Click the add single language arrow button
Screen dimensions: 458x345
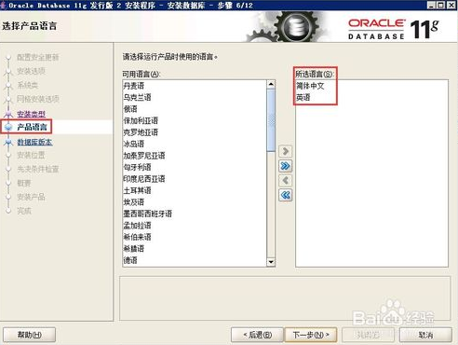coord(285,151)
